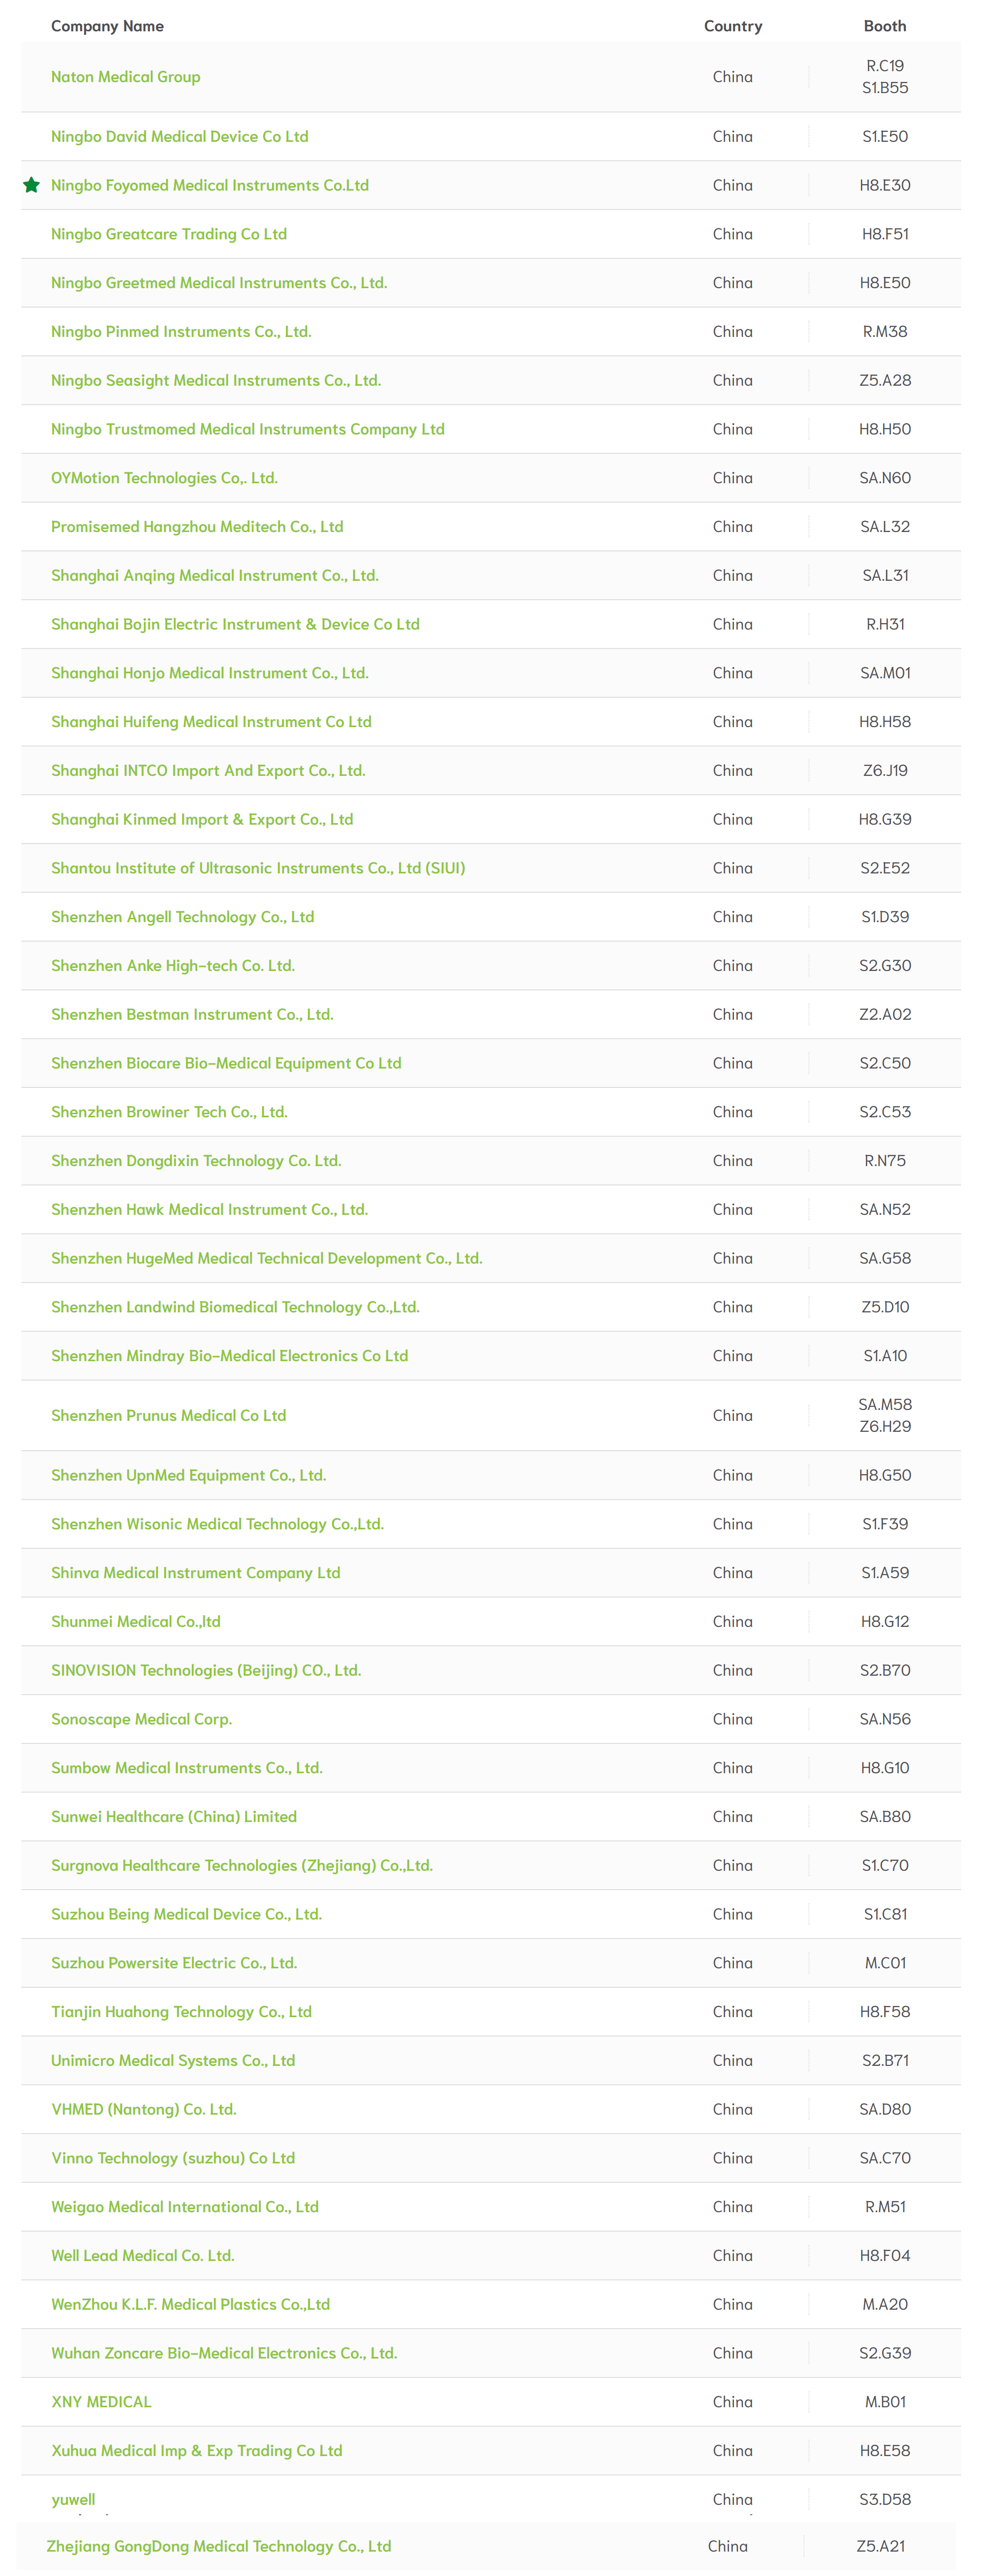Click booth Z6.H29 in Shenzhen Prunus row
This screenshot has height=2576, width=990.
[x=885, y=1427]
